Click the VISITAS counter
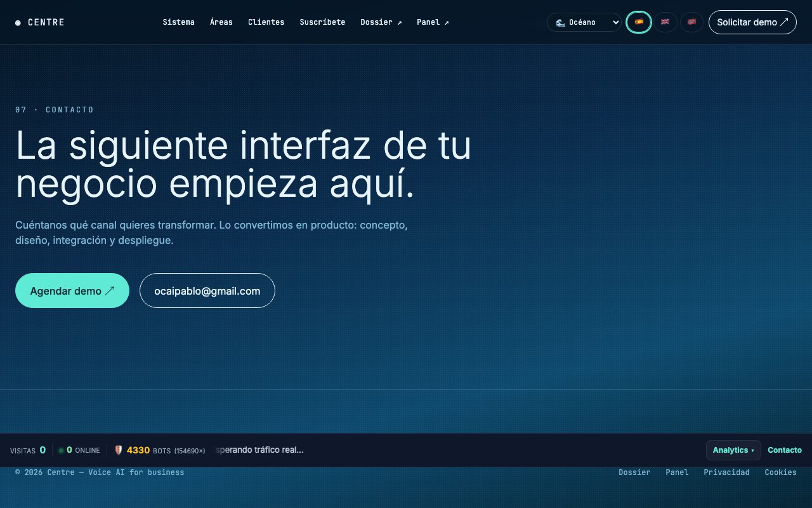Image resolution: width=812 pixels, height=508 pixels. [x=28, y=450]
